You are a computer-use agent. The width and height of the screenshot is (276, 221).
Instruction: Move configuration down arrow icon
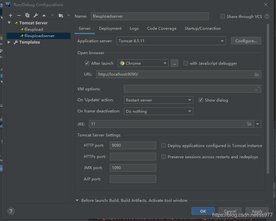click(52, 15)
